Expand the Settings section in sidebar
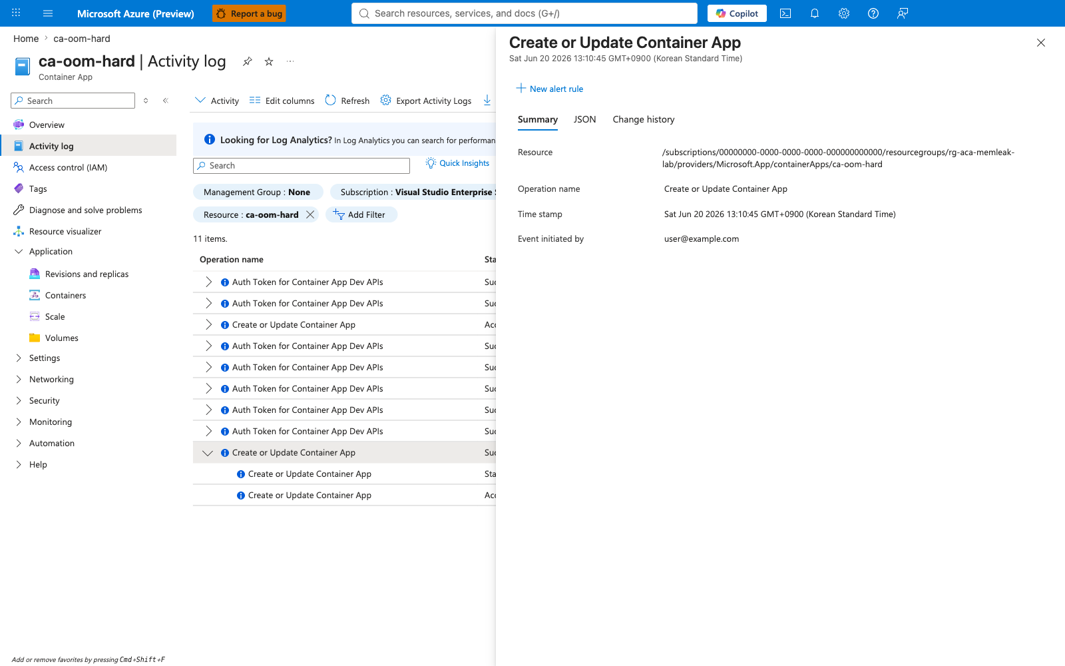The height and width of the screenshot is (666, 1065). click(x=19, y=358)
